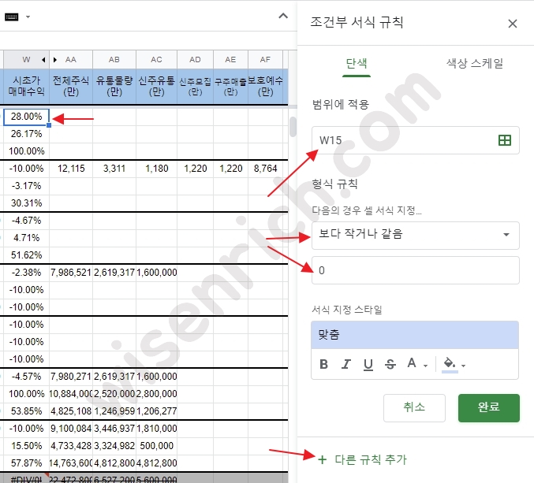Select the cell showing 51.62%
The height and width of the screenshot is (483, 534).
tap(26, 255)
